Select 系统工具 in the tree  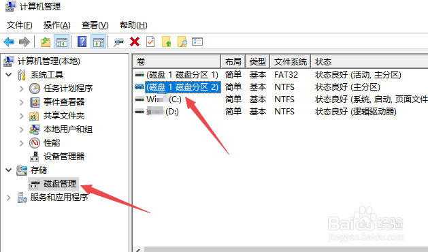[47, 75]
